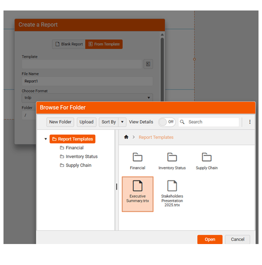The width and height of the screenshot is (262, 265).
Task: Click the Inventory Status folder icon in tree
Action: pyautogui.click(x=62, y=157)
